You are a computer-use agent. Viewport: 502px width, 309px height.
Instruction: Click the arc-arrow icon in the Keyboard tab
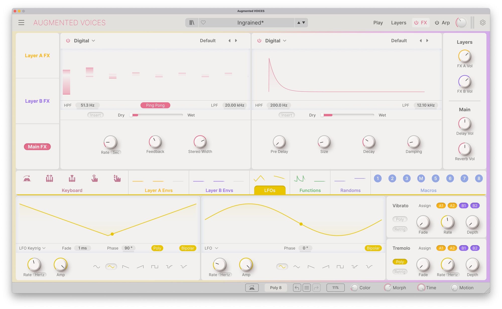coord(27,179)
